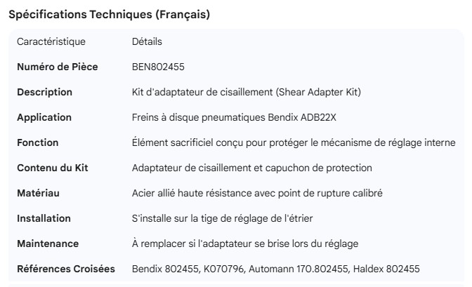Image resolution: width=472 pixels, height=287 pixels.
Task: Select the Application row label
Action: (x=44, y=117)
